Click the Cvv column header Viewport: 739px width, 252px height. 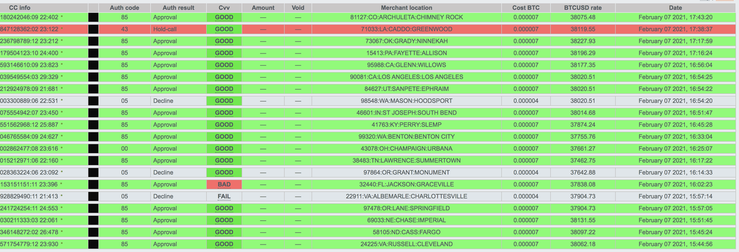click(x=224, y=8)
